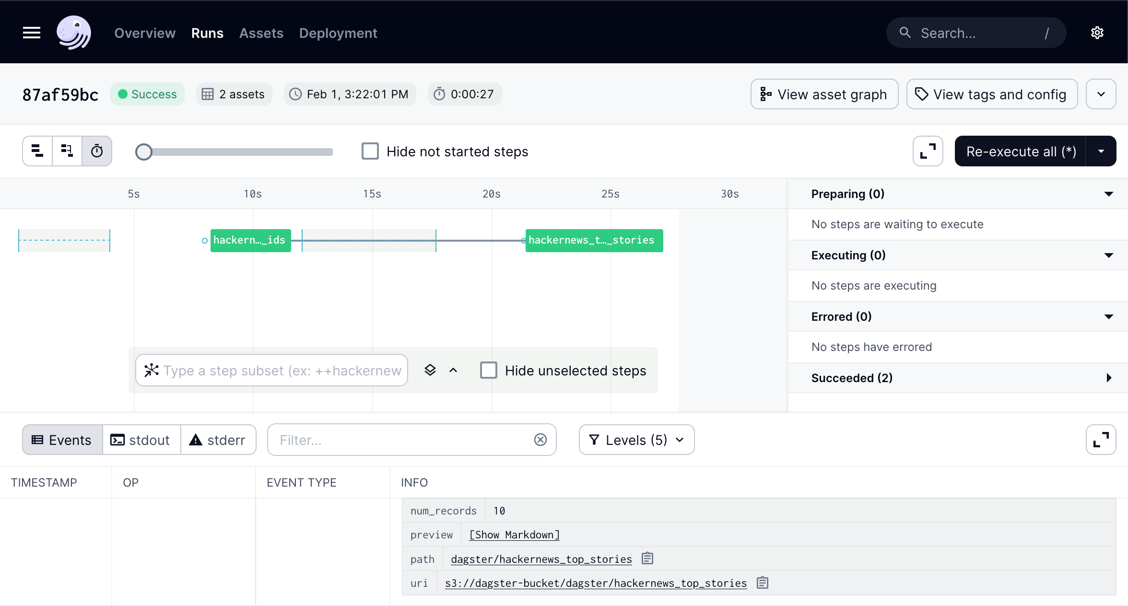Select the timed Gantt view icon

click(x=97, y=151)
